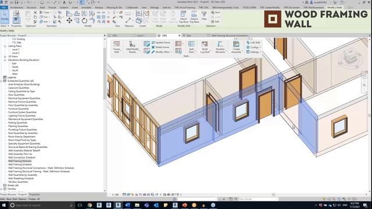Click the Properties palette icon
The width and height of the screenshot is (372, 209).
[x=16, y=20]
